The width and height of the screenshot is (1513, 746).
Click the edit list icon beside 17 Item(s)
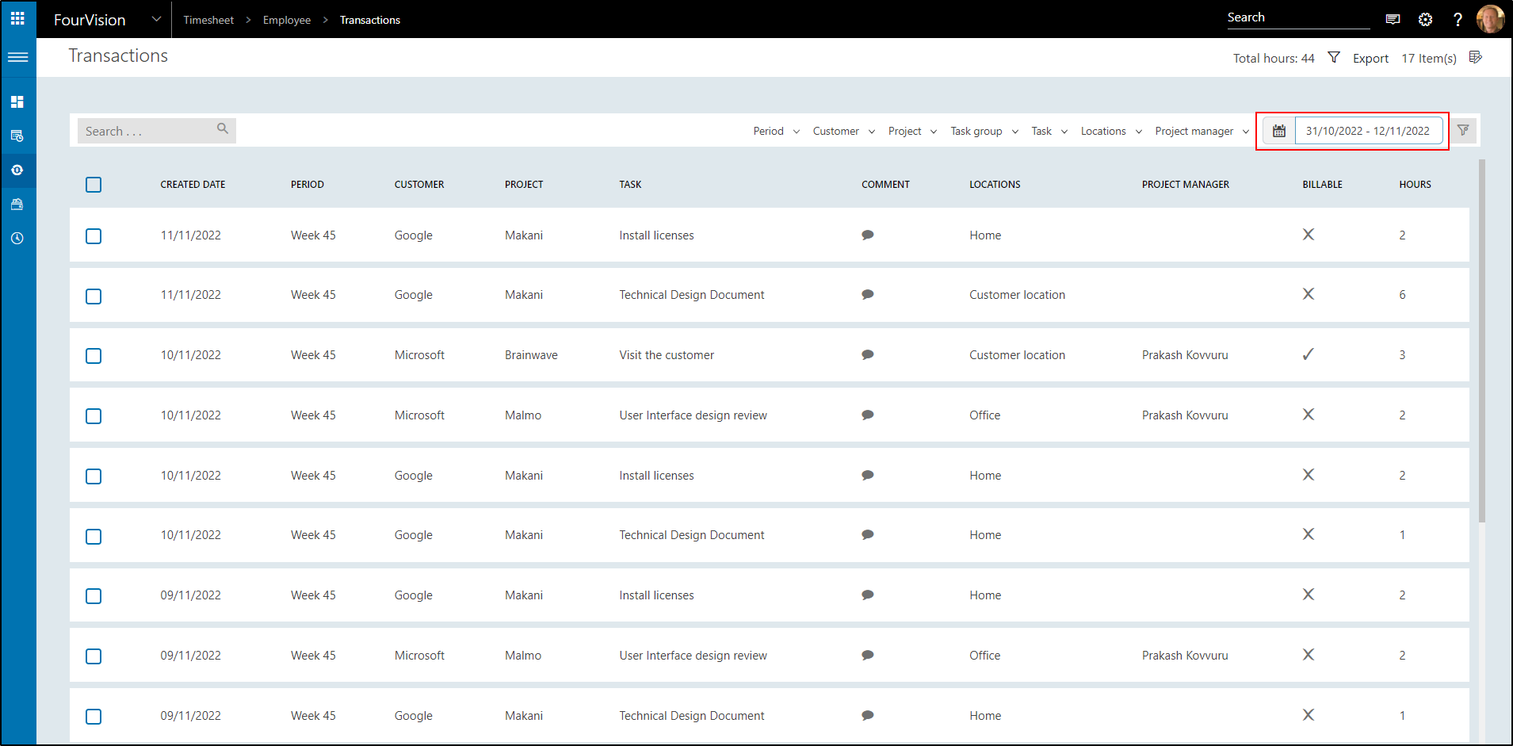(1475, 57)
